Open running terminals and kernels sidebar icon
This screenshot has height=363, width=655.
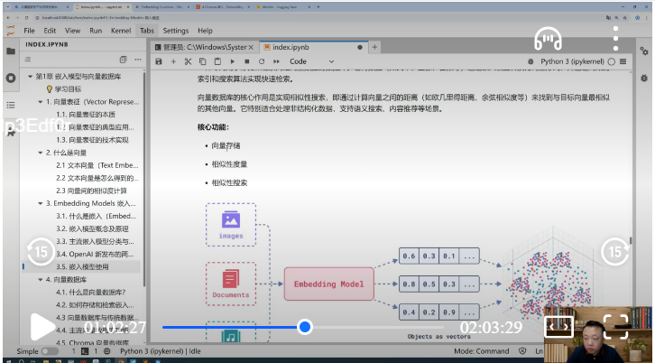(11, 79)
